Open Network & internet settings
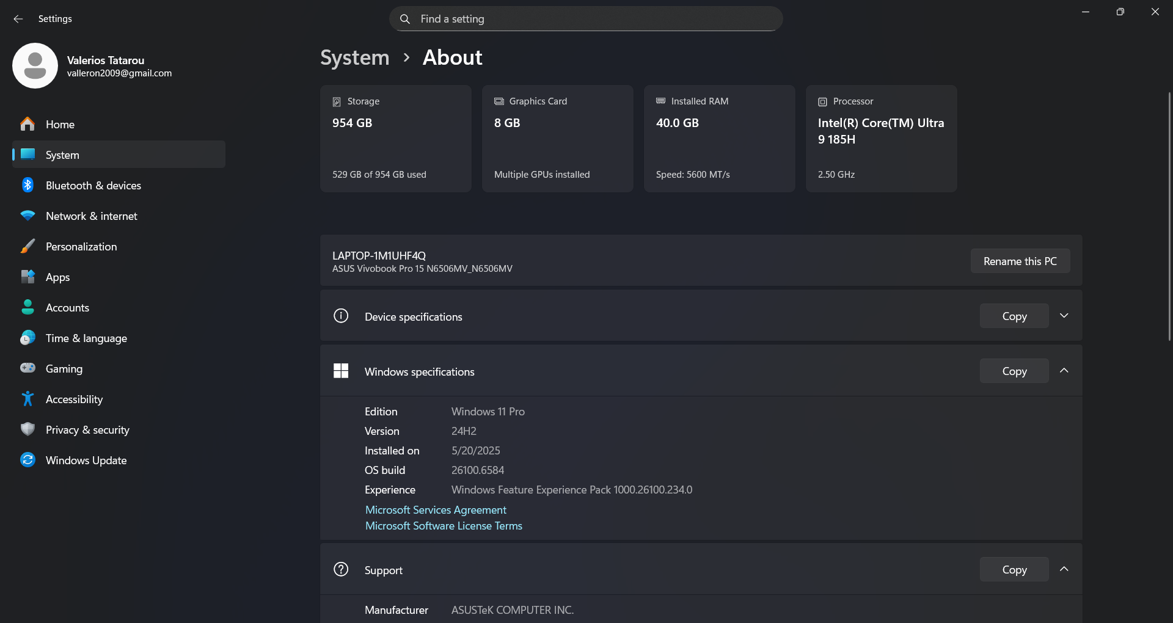 pyautogui.click(x=119, y=216)
